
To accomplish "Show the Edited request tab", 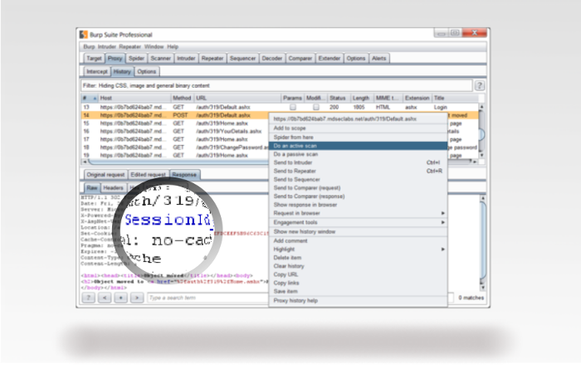I will (148, 175).
